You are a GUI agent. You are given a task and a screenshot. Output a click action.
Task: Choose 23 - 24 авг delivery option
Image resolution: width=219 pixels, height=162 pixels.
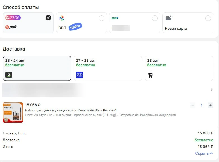click(x=37, y=68)
